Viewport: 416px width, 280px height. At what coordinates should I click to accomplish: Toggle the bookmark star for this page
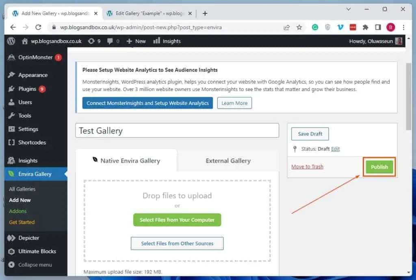point(299,27)
